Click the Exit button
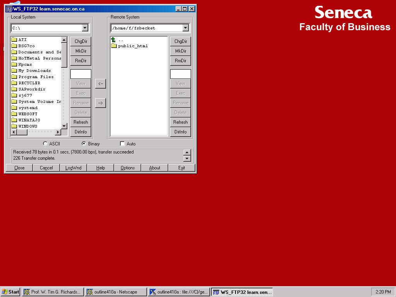This screenshot has width=396, height=297. tap(182, 168)
